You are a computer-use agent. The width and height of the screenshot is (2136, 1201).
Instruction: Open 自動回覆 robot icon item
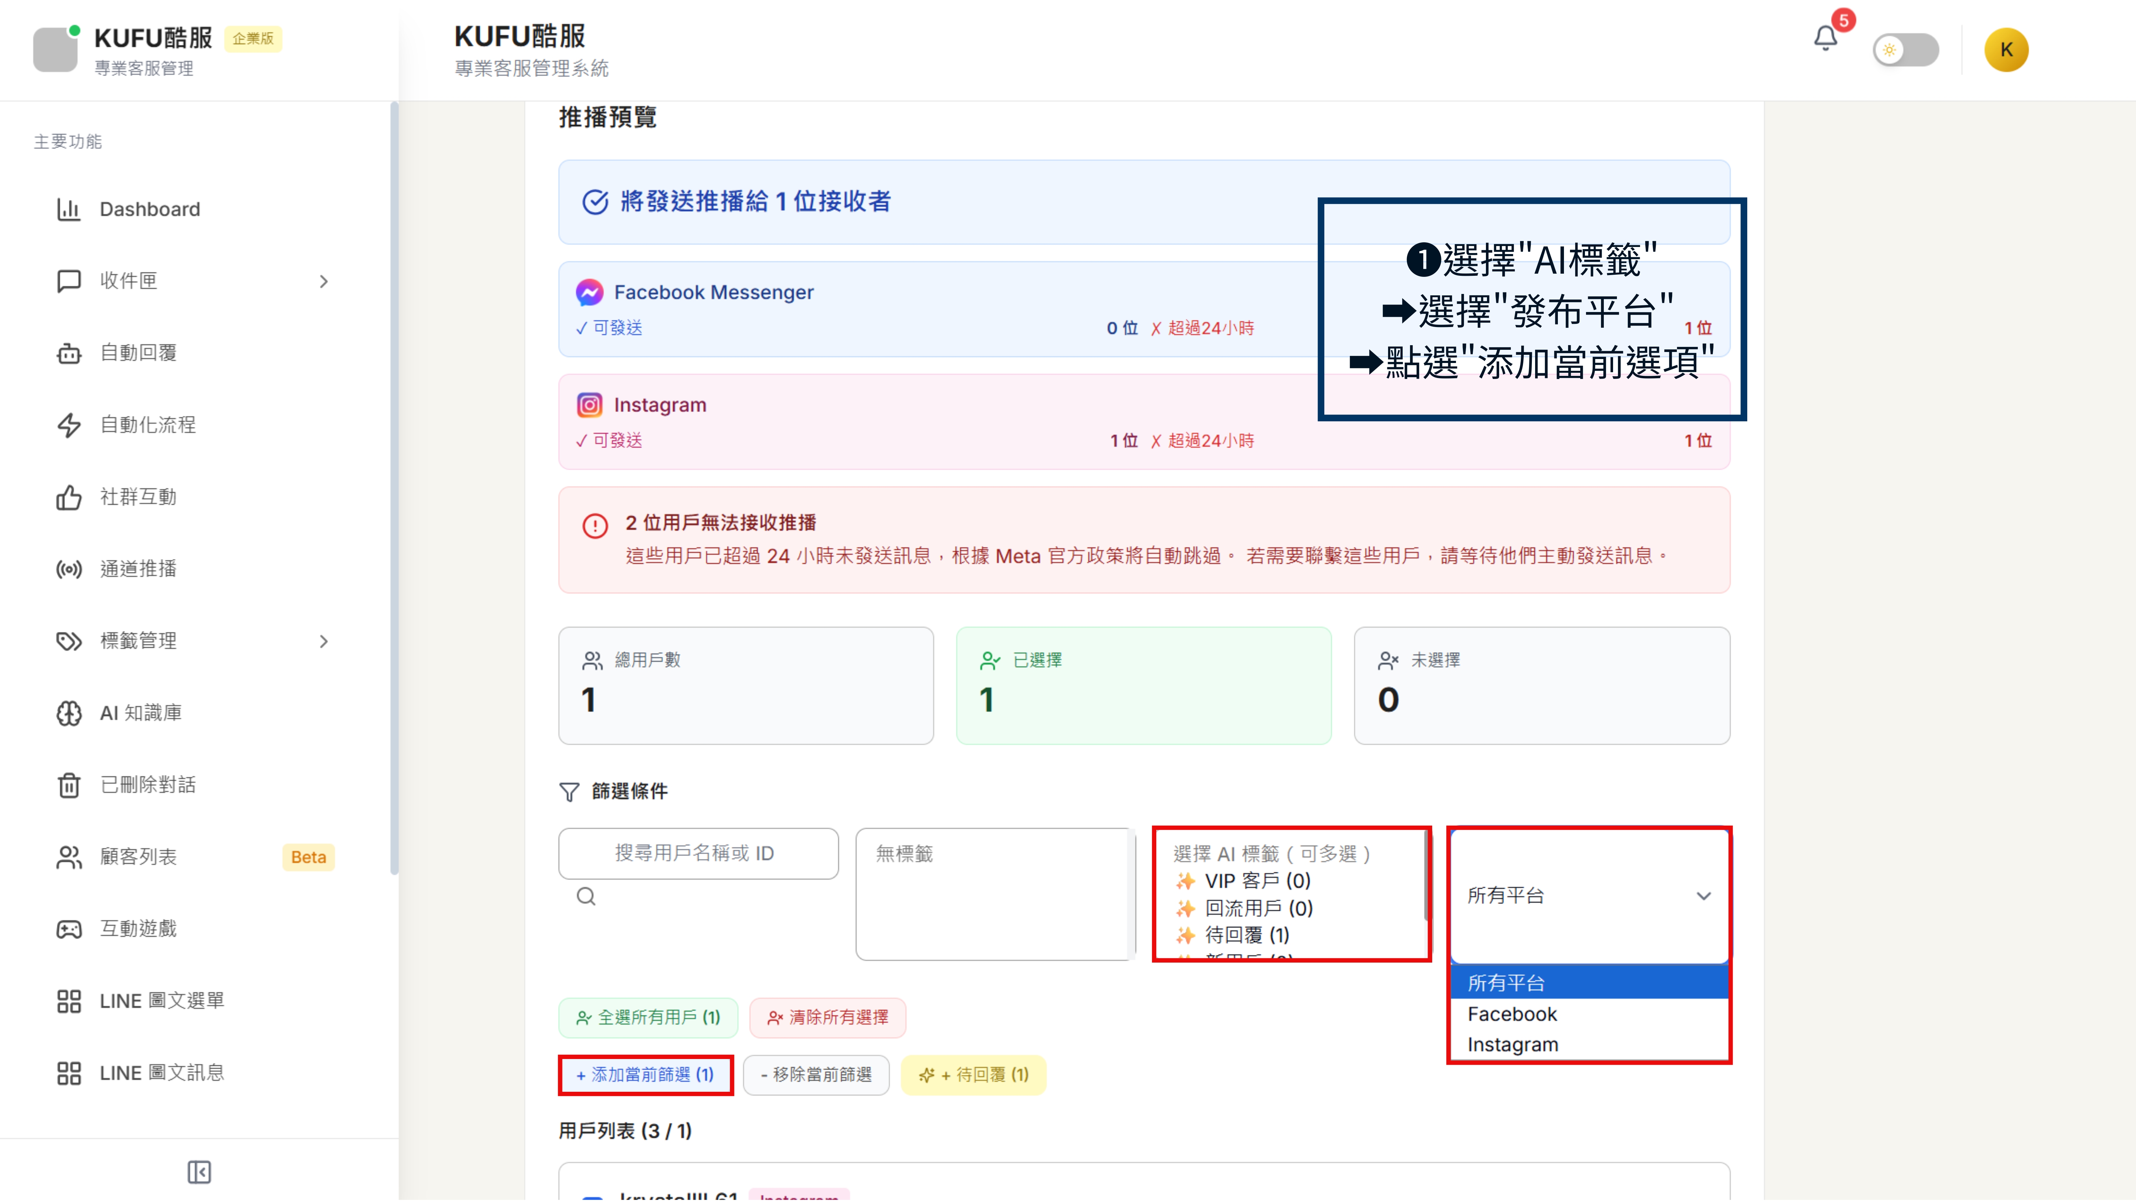click(138, 353)
